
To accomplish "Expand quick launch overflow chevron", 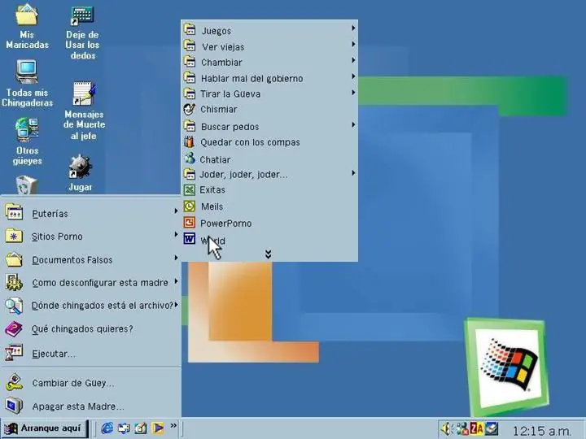I will point(173,425).
